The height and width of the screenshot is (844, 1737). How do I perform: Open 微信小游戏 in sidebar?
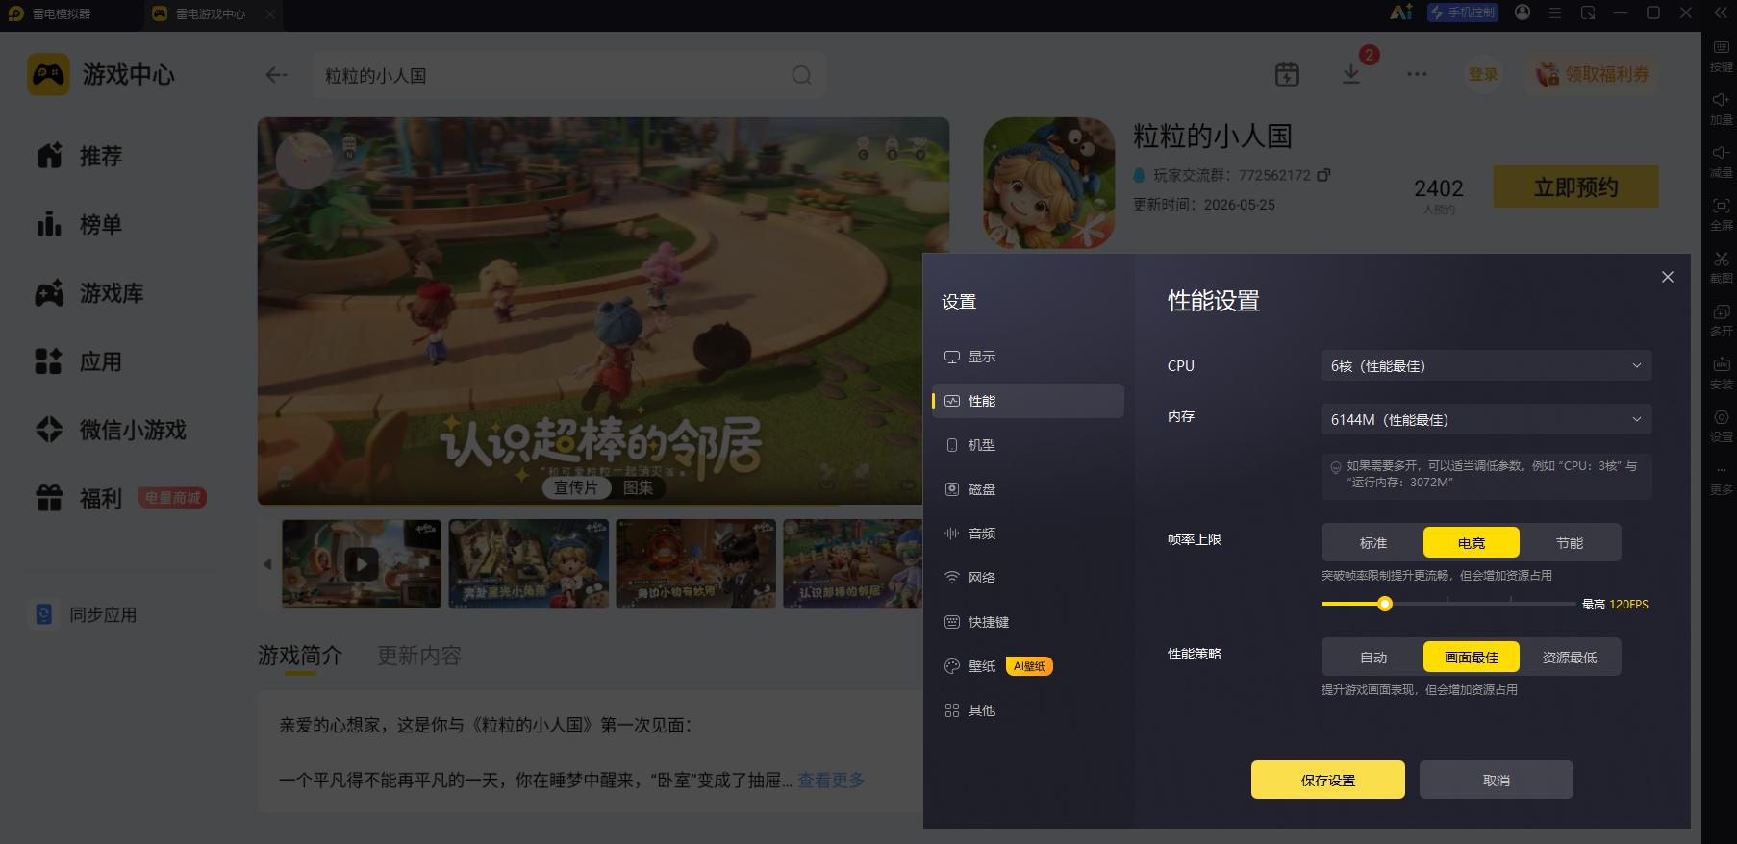[x=111, y=430]
